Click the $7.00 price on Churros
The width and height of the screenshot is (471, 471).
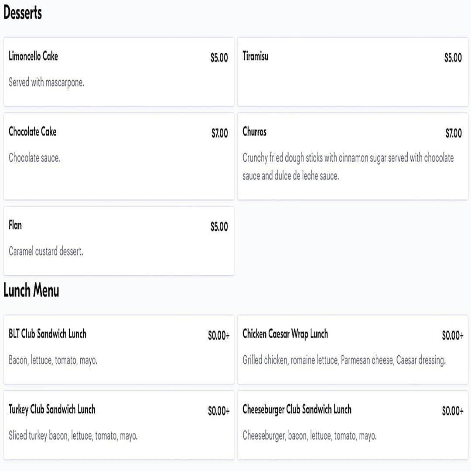point(454,133)
